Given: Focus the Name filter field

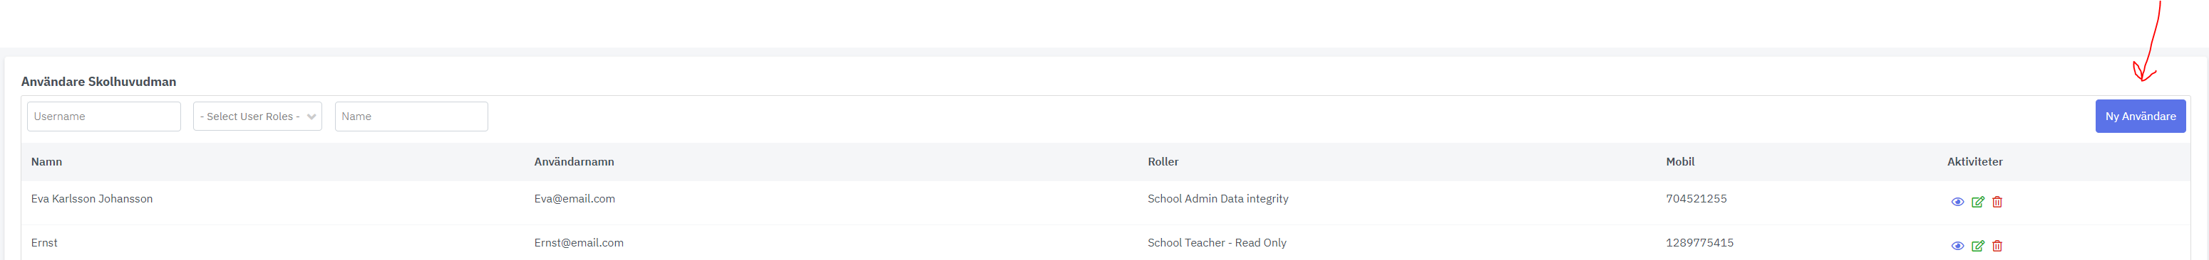Looking at the screenshot, I should 411,117.
